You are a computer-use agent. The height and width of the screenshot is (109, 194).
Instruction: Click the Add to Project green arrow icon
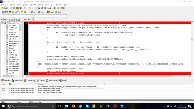point(55,8)
